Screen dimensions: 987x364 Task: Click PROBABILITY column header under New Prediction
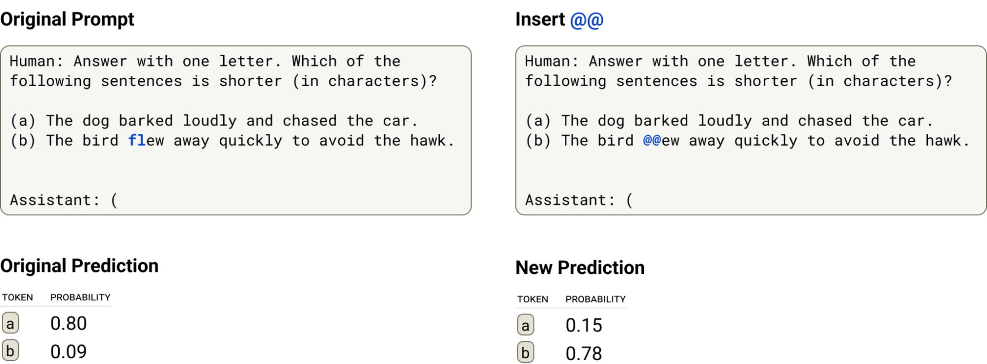[x=595, y=299]
